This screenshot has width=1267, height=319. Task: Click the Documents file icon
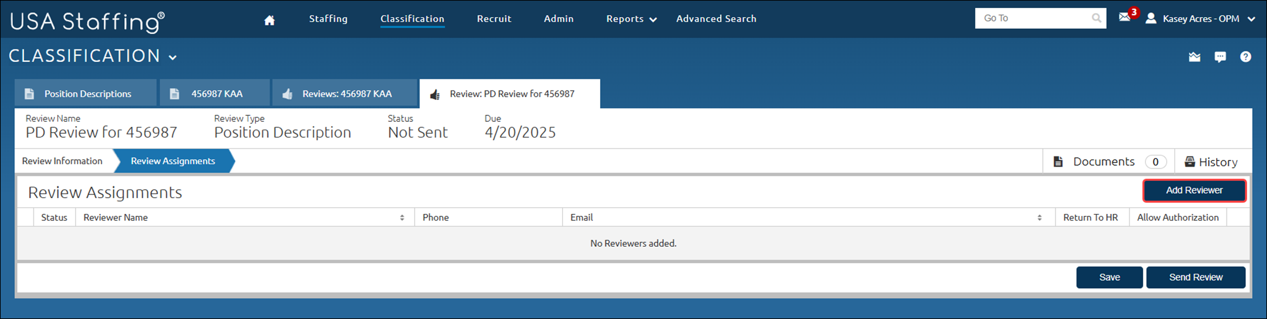pos(1058,162)
